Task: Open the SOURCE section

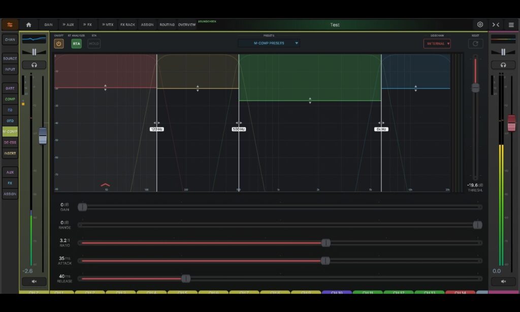Action: (10, 58)
